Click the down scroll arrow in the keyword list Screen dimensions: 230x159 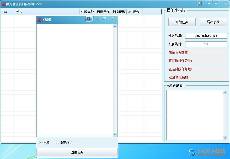pyautogui.click(x=115, y=135)
